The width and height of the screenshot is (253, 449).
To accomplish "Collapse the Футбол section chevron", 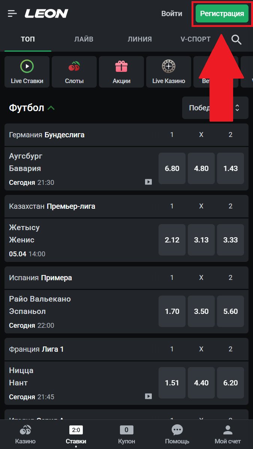I will [51, 108].
